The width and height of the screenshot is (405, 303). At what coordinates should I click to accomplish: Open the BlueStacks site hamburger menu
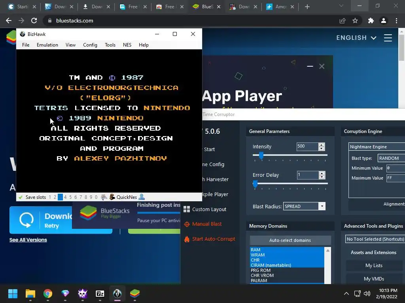[388, 38]
